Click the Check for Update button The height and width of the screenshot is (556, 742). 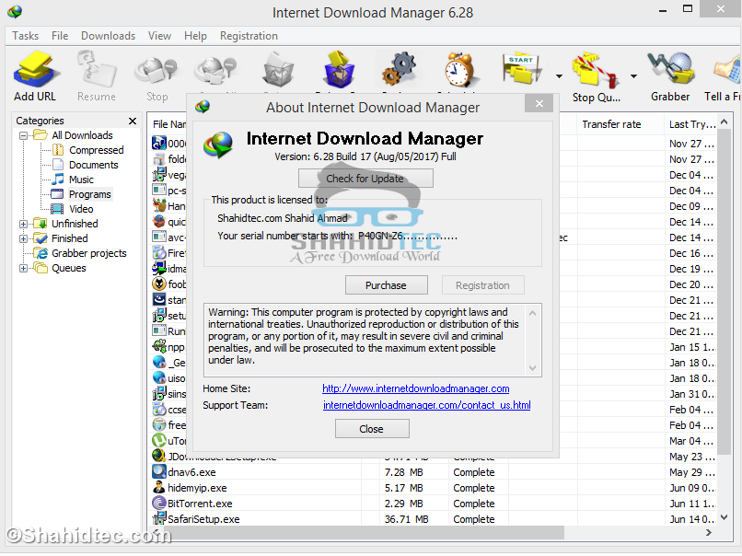coord(365,179)
